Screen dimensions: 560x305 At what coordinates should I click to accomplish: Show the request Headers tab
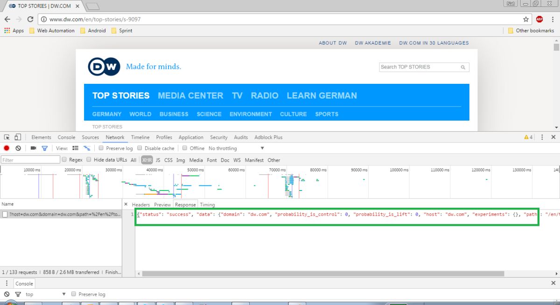click(x=141, y=204)
